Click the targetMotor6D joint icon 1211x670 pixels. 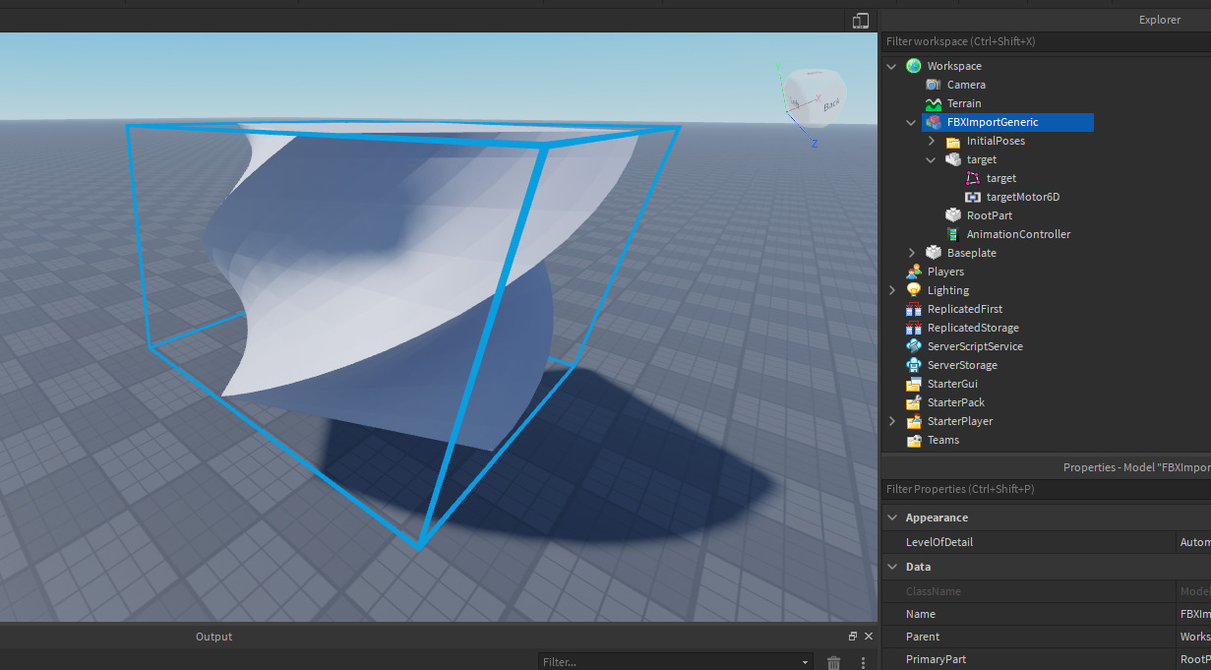coord(973,197)
